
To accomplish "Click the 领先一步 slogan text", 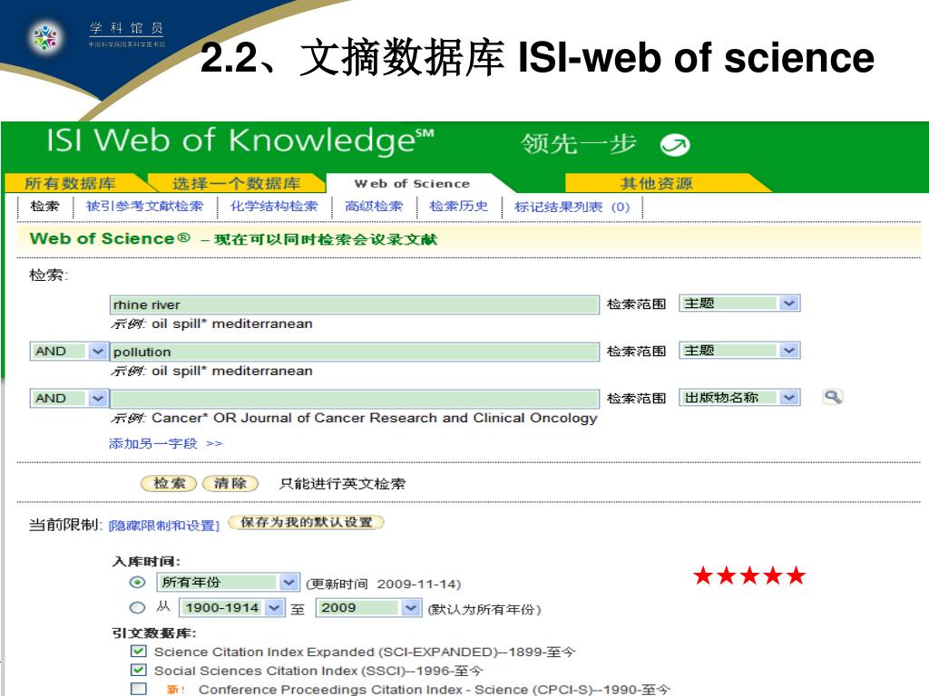I will coord(579,144).
